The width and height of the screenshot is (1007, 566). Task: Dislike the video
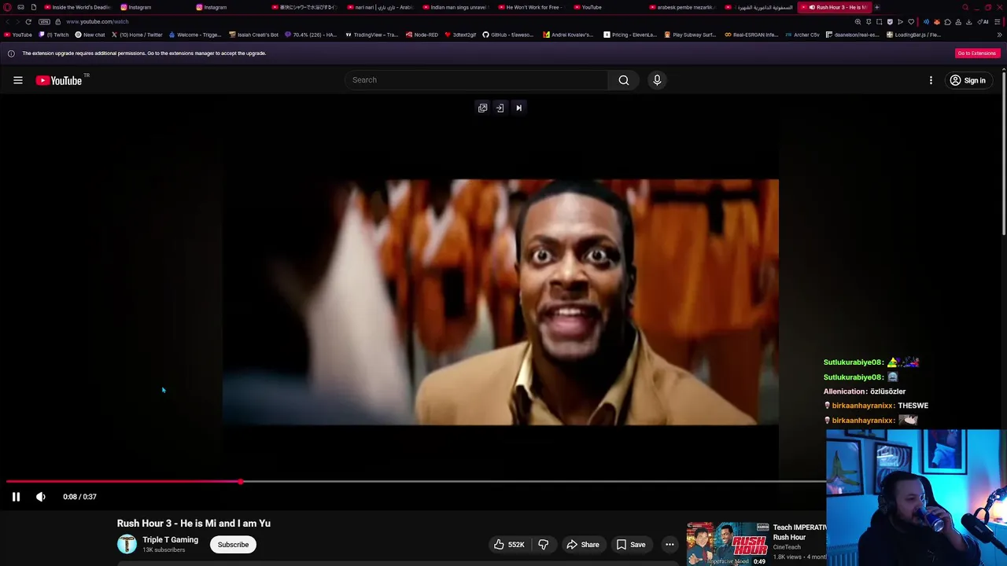tap(543, 544)
